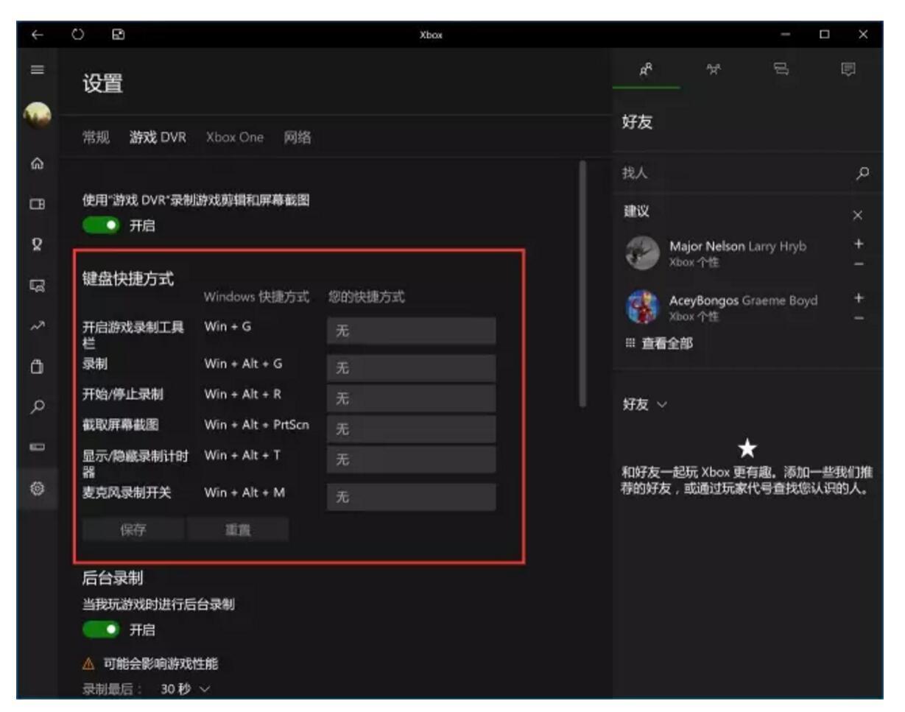Open Connect console icon in sidebar
The width and height of the screenshot is (905, 712).
[x=38, y=447]
